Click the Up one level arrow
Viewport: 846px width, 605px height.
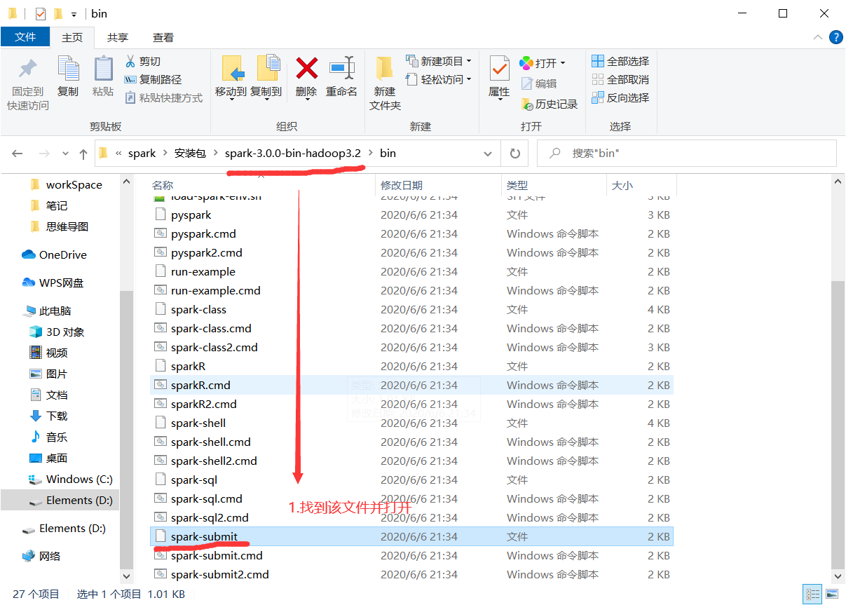[x=83, y=154]
